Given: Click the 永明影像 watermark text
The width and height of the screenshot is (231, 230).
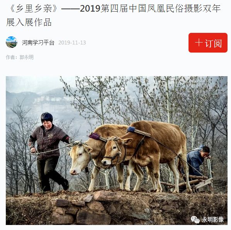Looking at the screenshot, I should [x=213, y=220].
